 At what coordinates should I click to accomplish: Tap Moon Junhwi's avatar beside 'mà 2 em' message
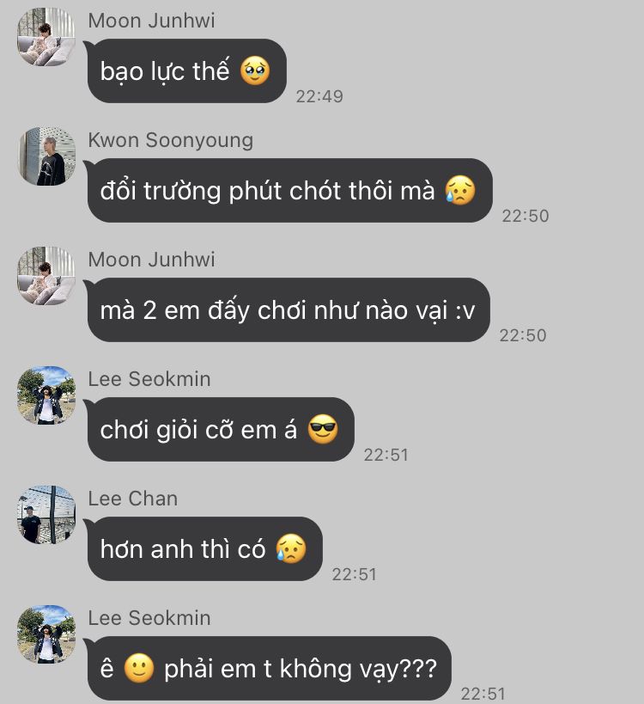46,276
